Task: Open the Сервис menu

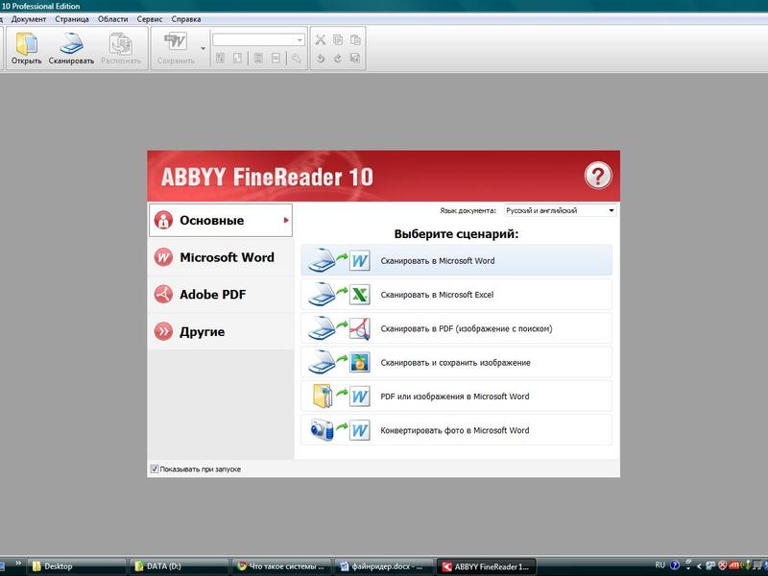Action: tap(150, 19)
